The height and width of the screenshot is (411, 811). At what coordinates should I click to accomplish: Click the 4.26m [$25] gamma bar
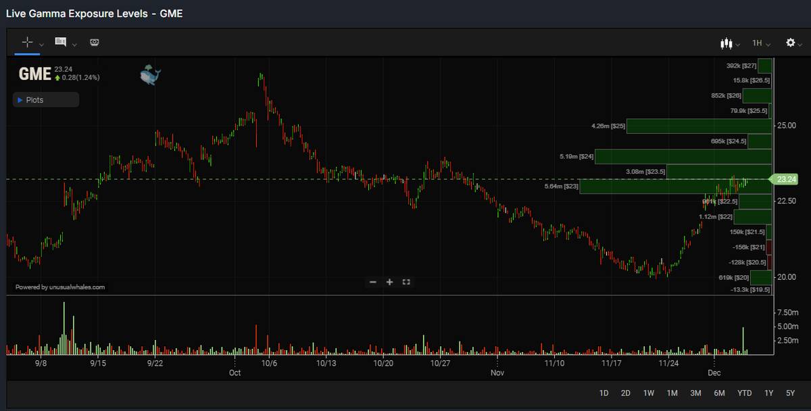coord(699,126)
